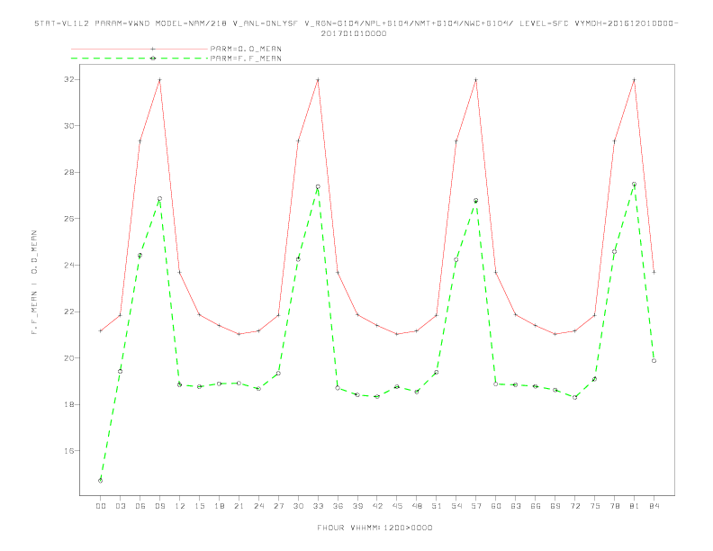Image resolution: width=713 pixels, height=551 pixels.
Task: Click the second title line 201701010000
Action: pos(354,33)
